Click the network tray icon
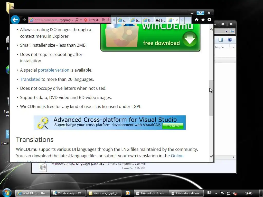This screenshot has height=197, width=263. click(228, 193)
